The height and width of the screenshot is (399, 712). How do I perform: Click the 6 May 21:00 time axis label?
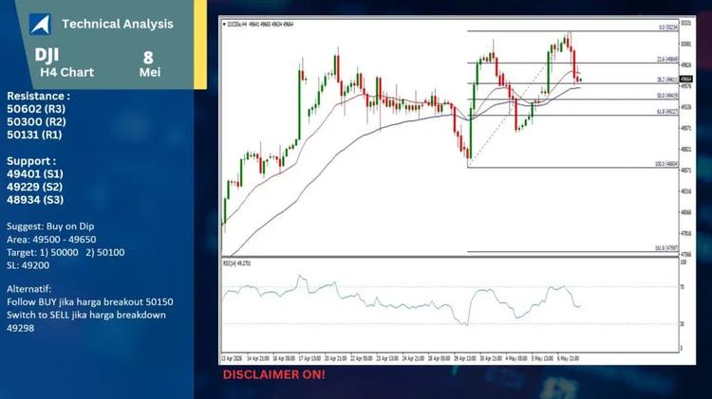click(569, 358)
